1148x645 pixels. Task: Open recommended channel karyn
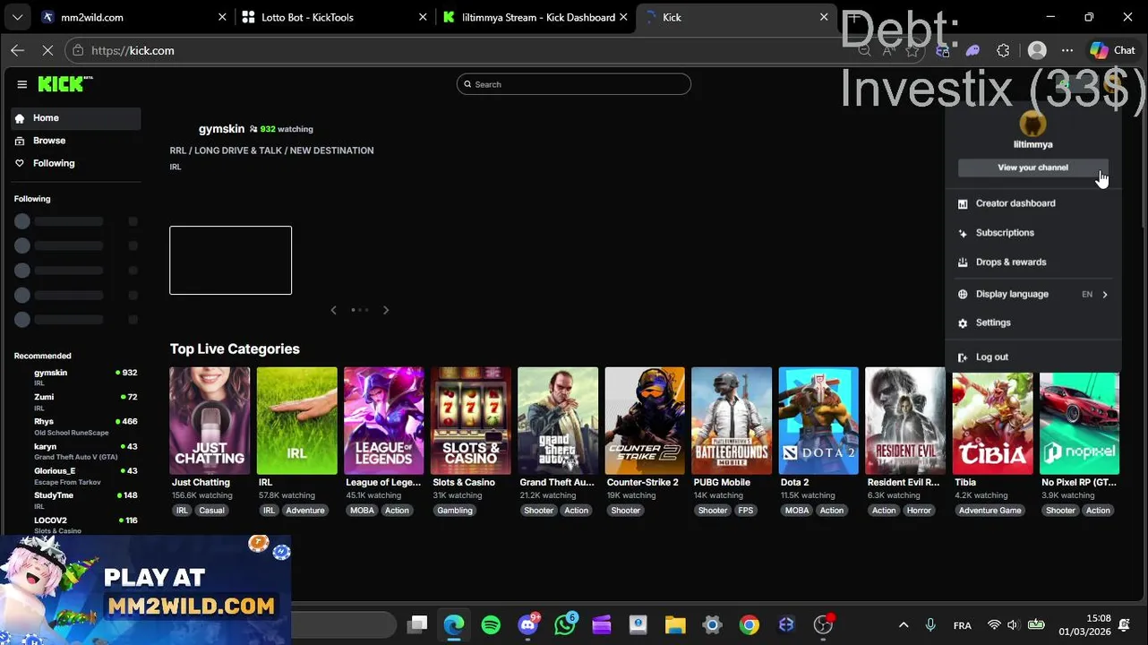click(x=76, y=451)
